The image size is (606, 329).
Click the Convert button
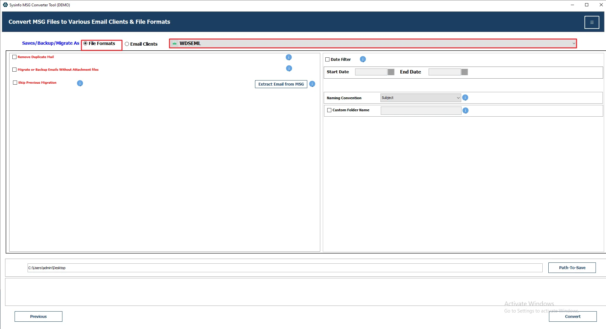click(x=573, y=316)
